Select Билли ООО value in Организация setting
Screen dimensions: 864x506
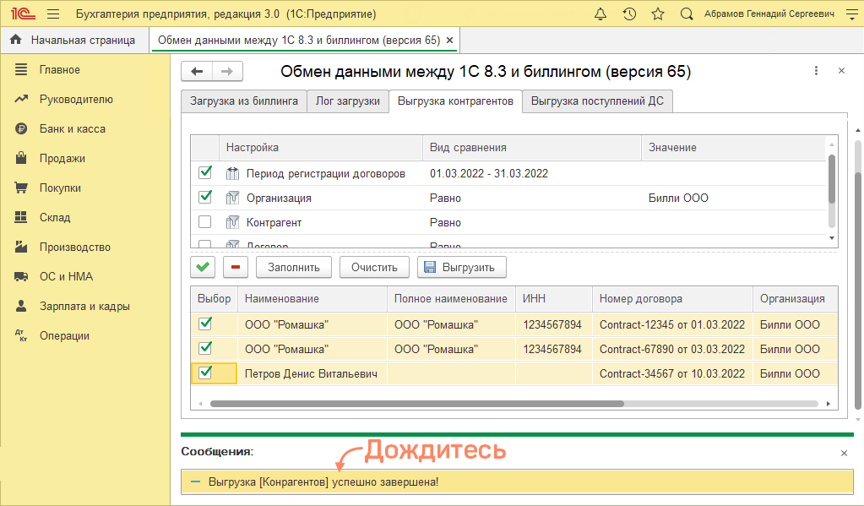[678, 198]
